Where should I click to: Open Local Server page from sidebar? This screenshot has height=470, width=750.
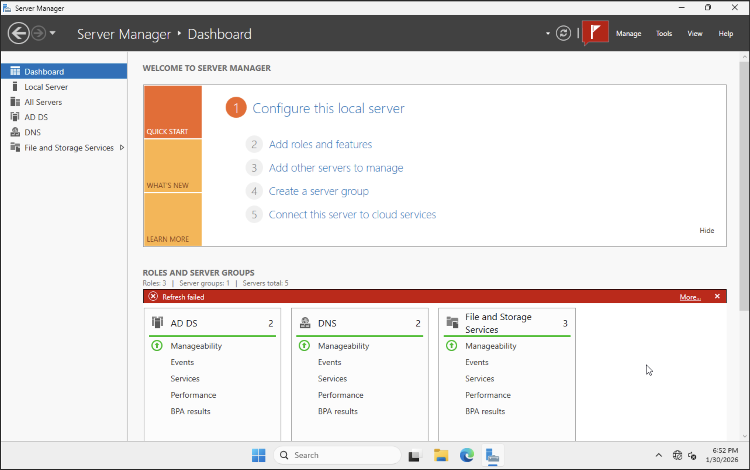coord(46,87)
